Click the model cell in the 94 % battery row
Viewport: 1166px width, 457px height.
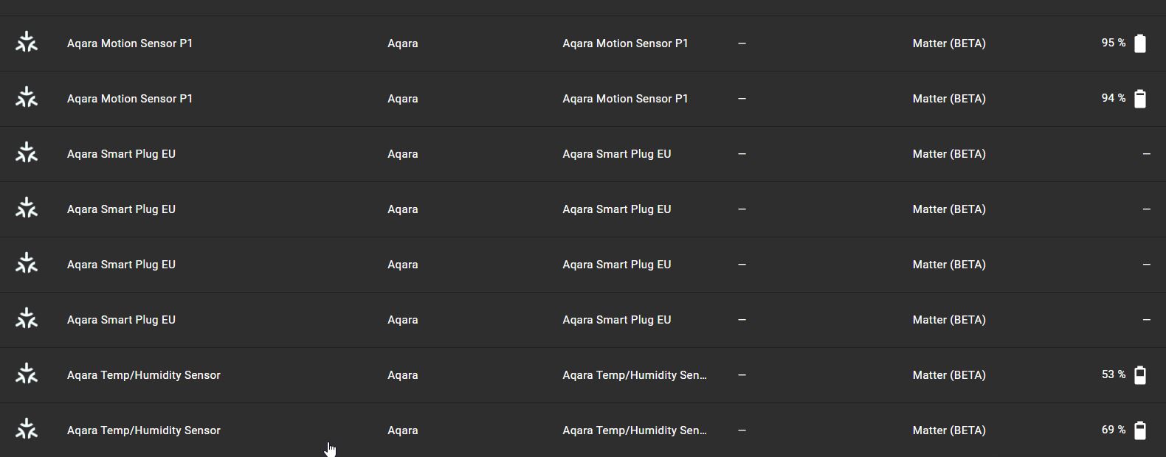[625, 99]
